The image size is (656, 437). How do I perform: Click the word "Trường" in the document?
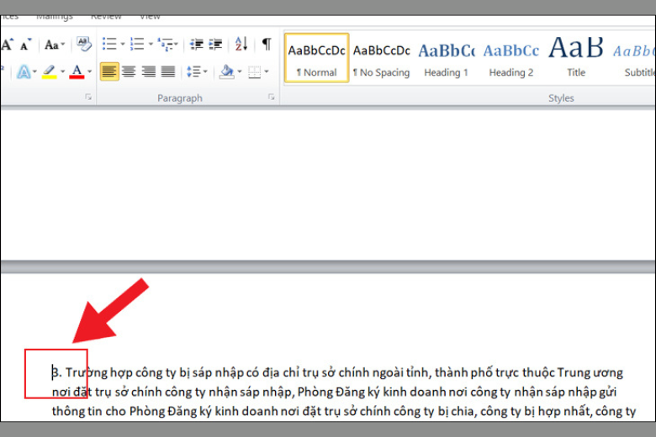coord(86,372)
